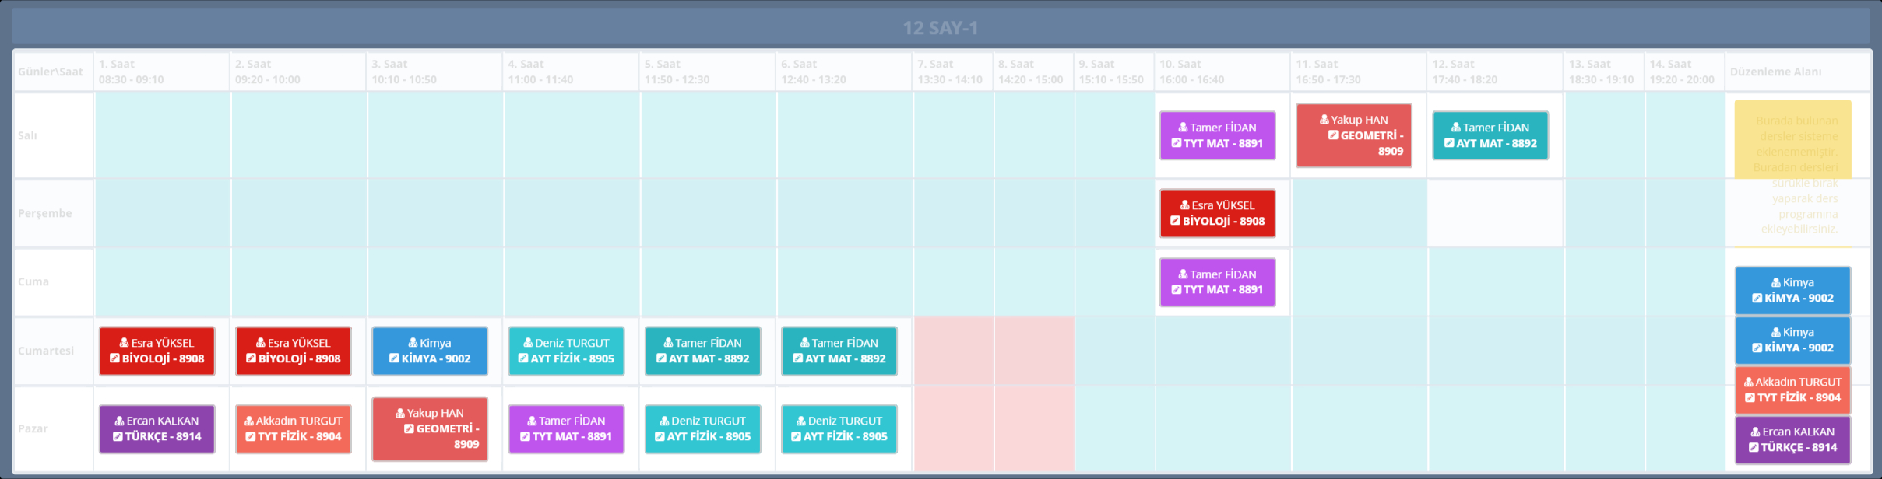Image resolution: width=1882 pixels, height=479 pixels.
Task: Click person icon on Düzenleme Alanı Akkadın TURGUT card
Action: pos(1749,382)
